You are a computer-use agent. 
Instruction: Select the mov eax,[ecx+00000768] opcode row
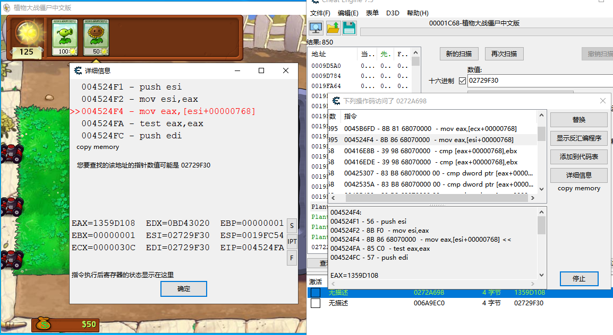click(x=430, y=129)
